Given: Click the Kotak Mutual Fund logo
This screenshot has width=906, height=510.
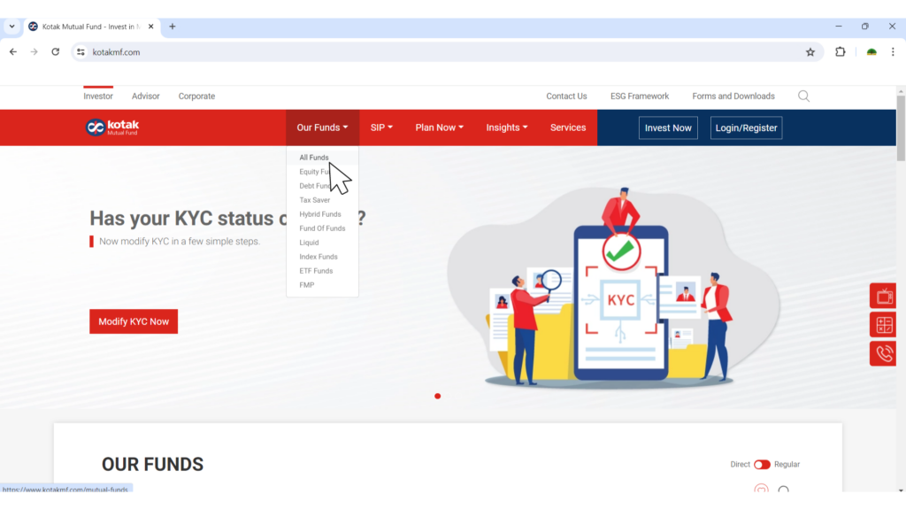Looking at the screenshot, I should pyautogui.click(x=112, y=127).
